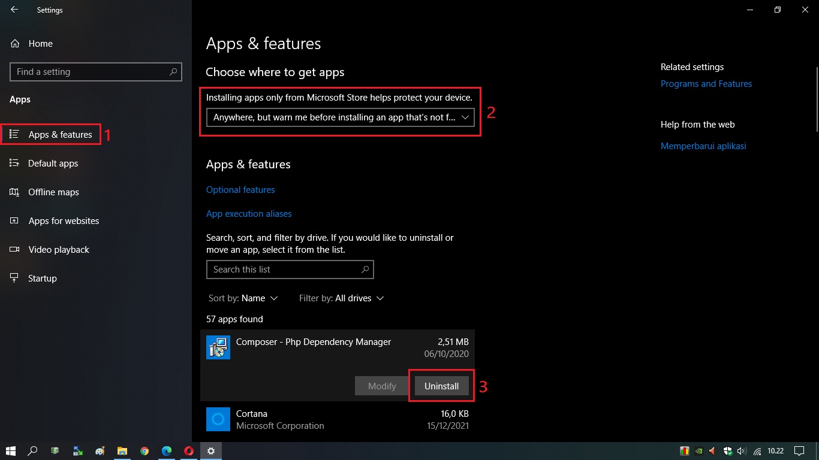The image size is (819, 460).
Task: Expand the app install source dropdown
Action: tap(340, 117)
